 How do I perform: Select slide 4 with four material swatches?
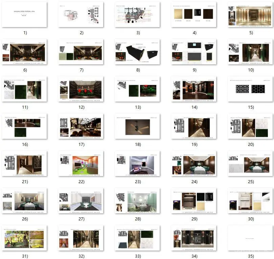coord(194,15)
